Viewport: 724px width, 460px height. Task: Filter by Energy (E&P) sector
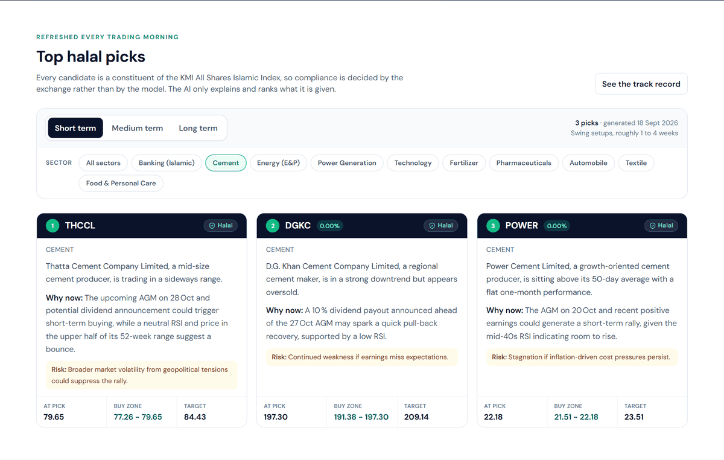click(278, 163)
